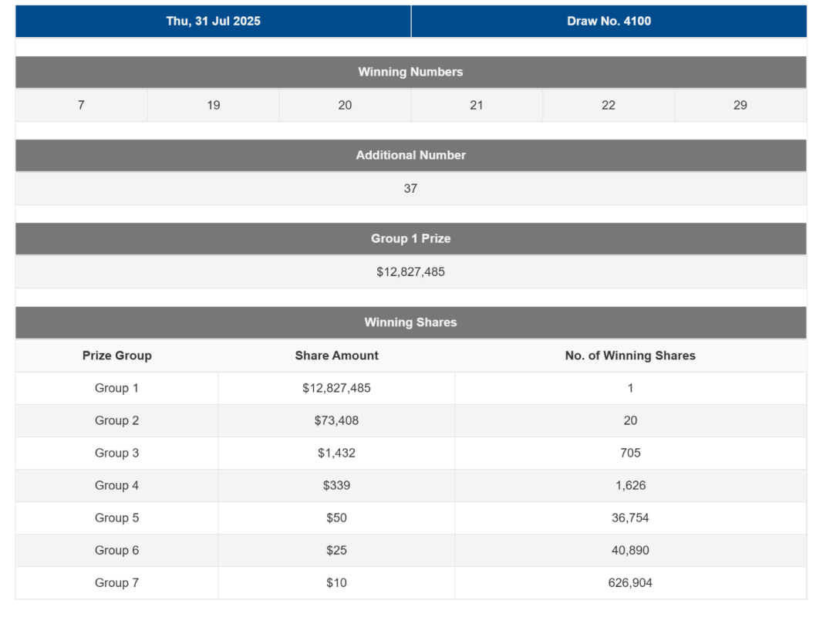Viewport: 833px width, 624px height.
Task: Select the Prize Group column heading
Action: (117, 356)
